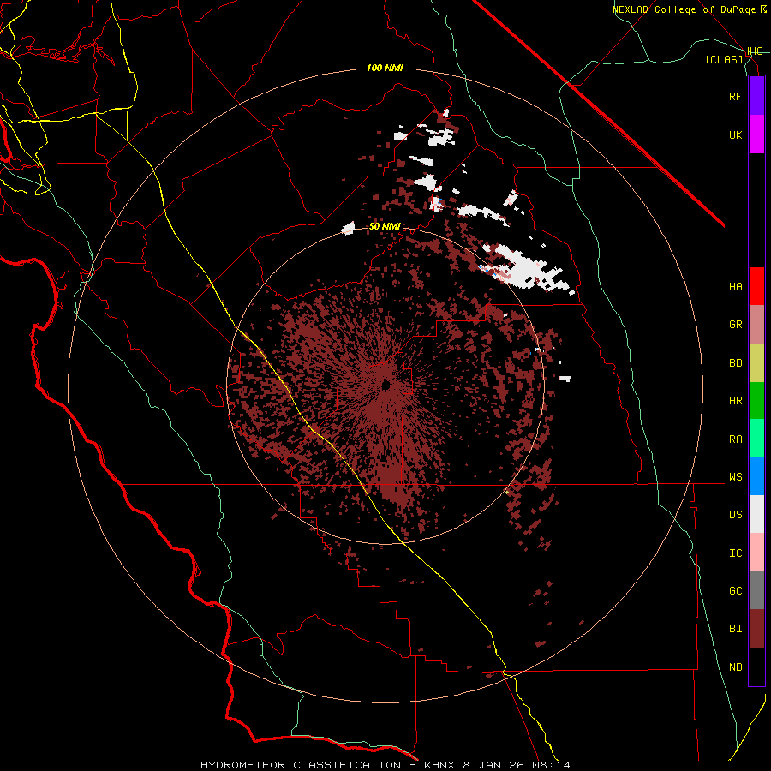Click the NEXLAB-College of DuPage header text
The image size is (771, 771).
click(689, 9)
